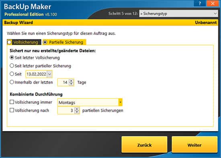Enable the Vollsicherung immer checkbox
This screenshot has height=158, width=221.
(12, 102)
